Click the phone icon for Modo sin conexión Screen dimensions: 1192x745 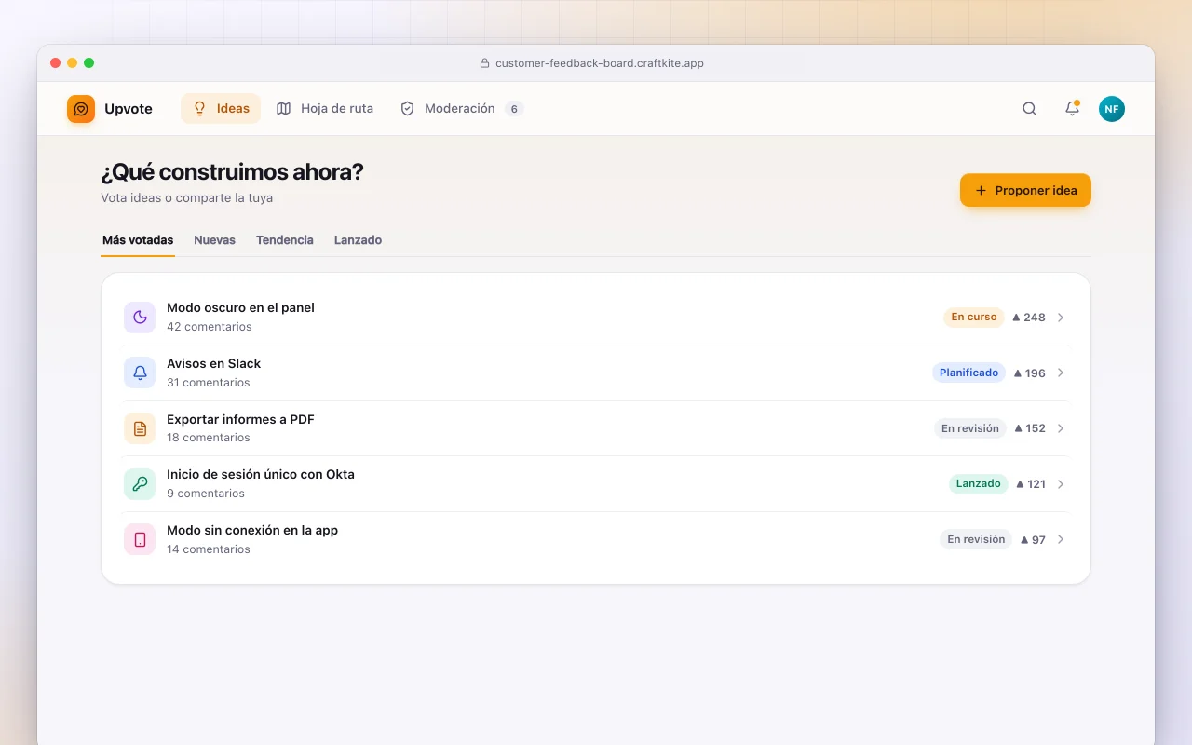[140, 539]
